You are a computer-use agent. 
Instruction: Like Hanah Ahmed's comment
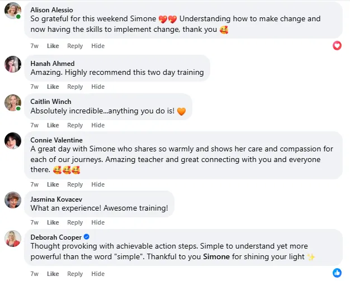(53, 87)
